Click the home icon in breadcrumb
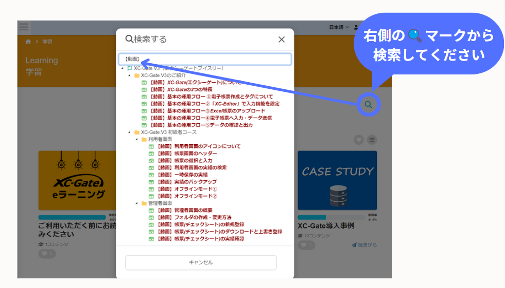The image size is (505, 288). (28, 41)
